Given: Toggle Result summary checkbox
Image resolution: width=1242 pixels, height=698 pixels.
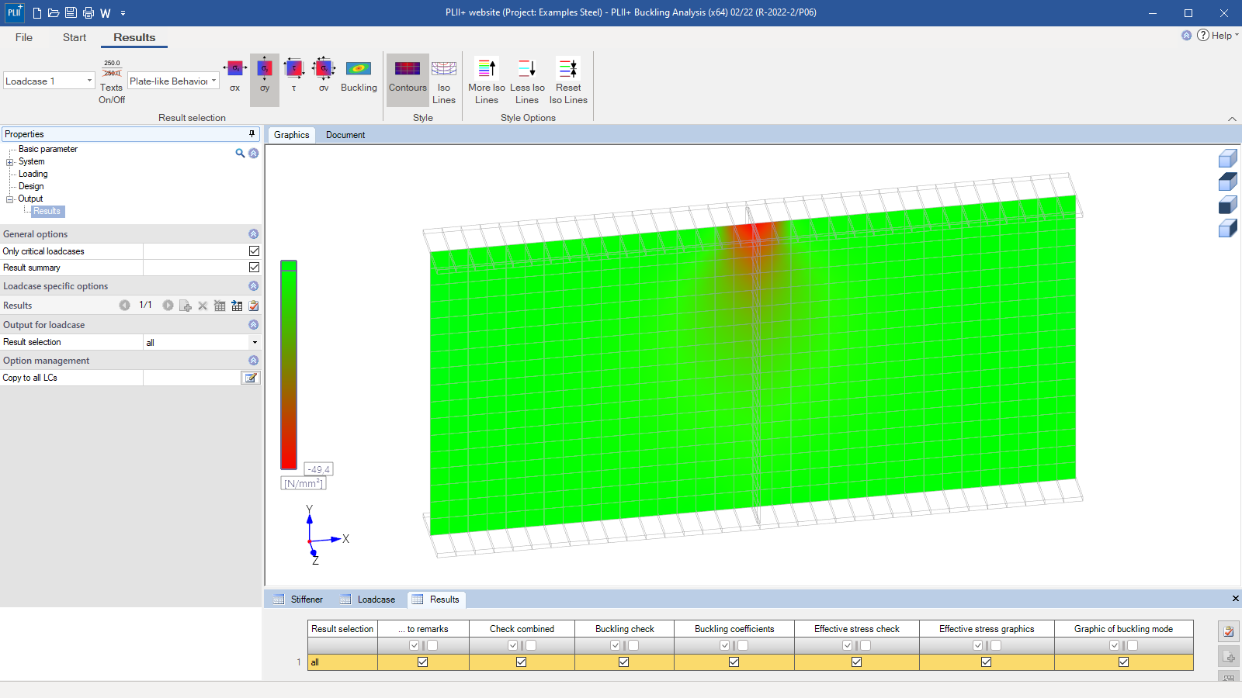Looking at the screenshot, I should (x=254, y=268).
